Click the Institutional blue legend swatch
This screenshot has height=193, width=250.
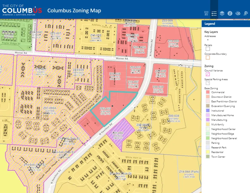coord(208,111)
